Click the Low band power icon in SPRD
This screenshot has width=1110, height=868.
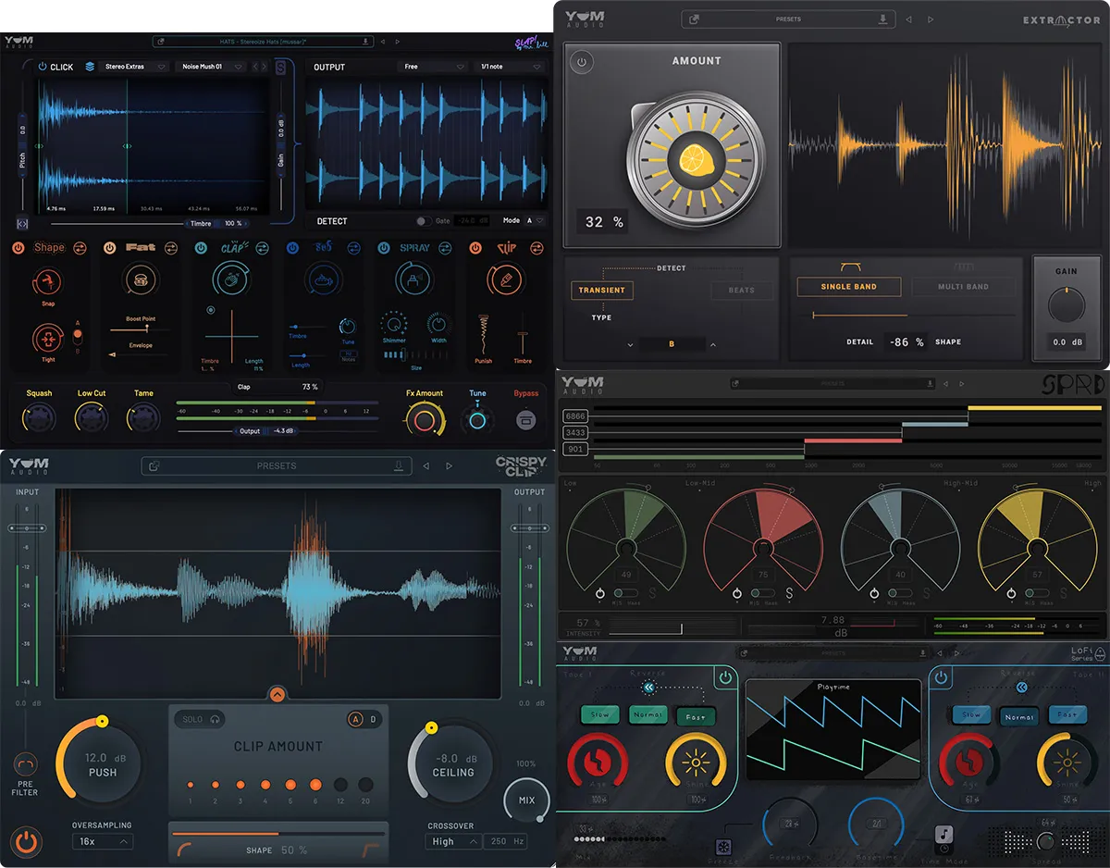[x=599, y=593]
